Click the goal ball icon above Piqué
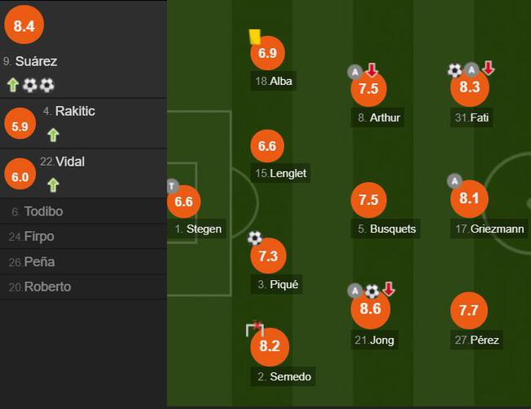The image size is (531, 409). pyautogui.click(x=255, y=238)
